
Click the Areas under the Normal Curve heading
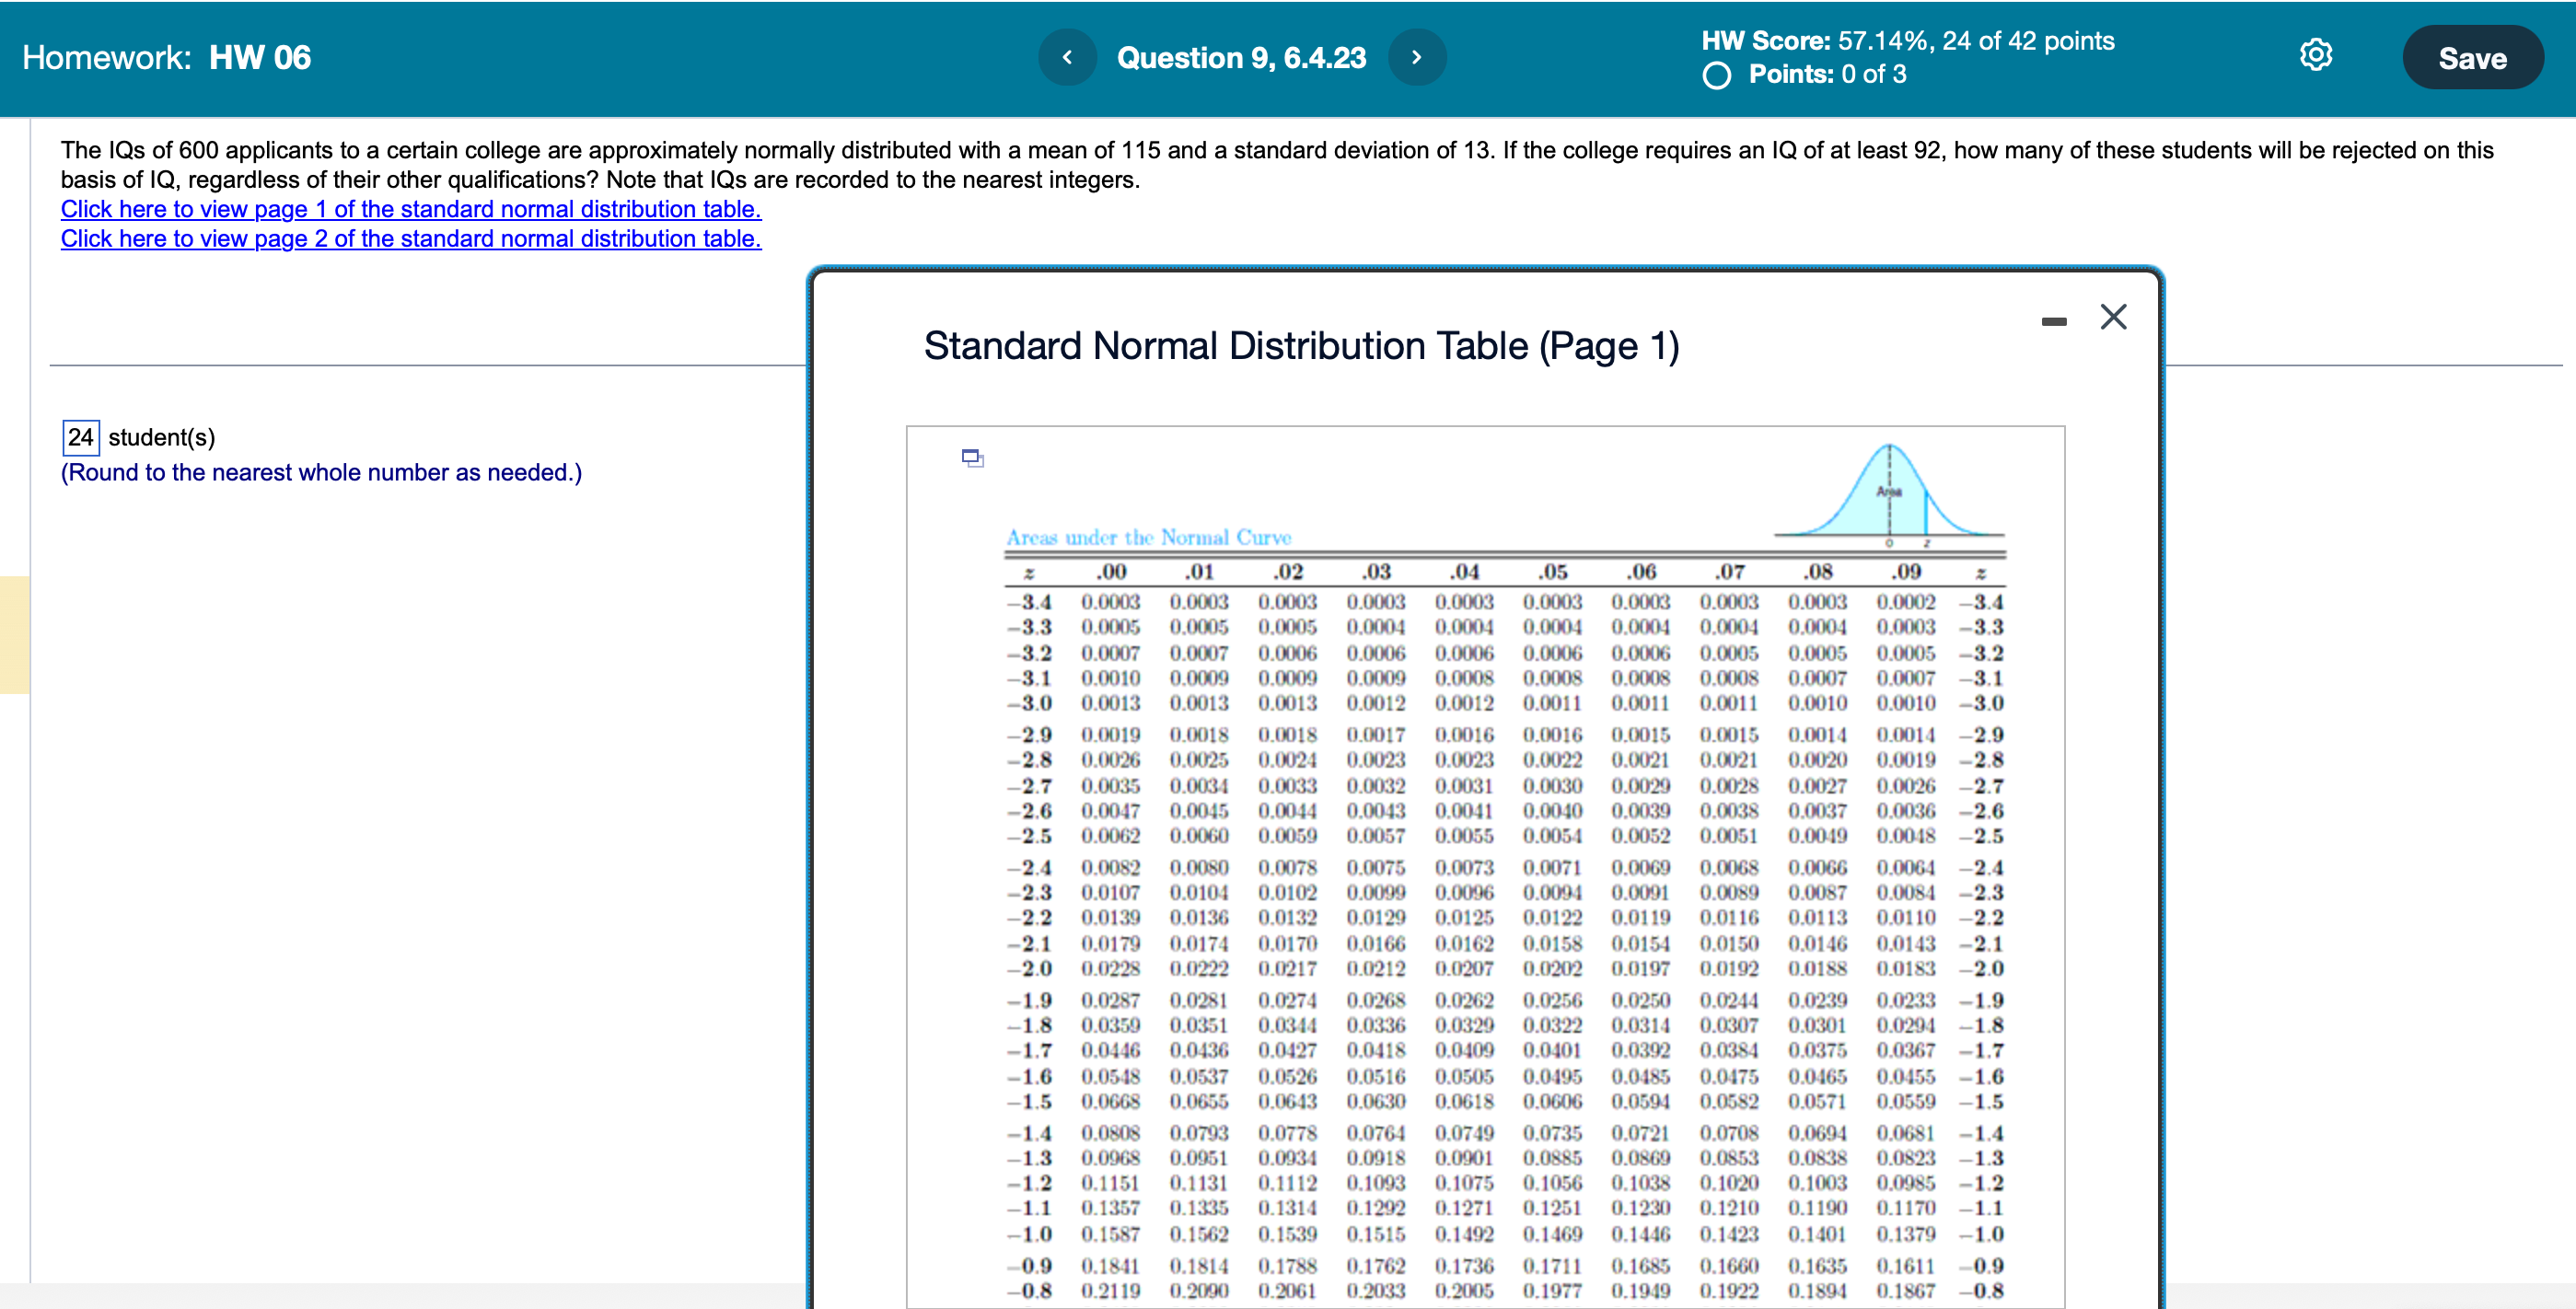click(x=1148, y=537)
